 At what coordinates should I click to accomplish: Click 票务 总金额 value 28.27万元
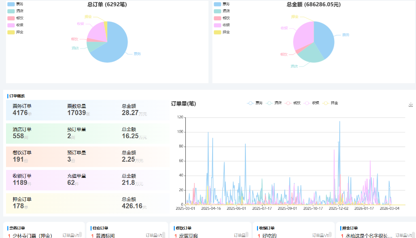point(134,113)
